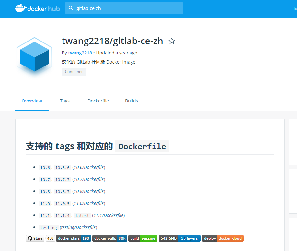Click the GitLab Docker Image description text
Image resolution: width=297 pixels, height=251 pixels.
pos(98,62)
